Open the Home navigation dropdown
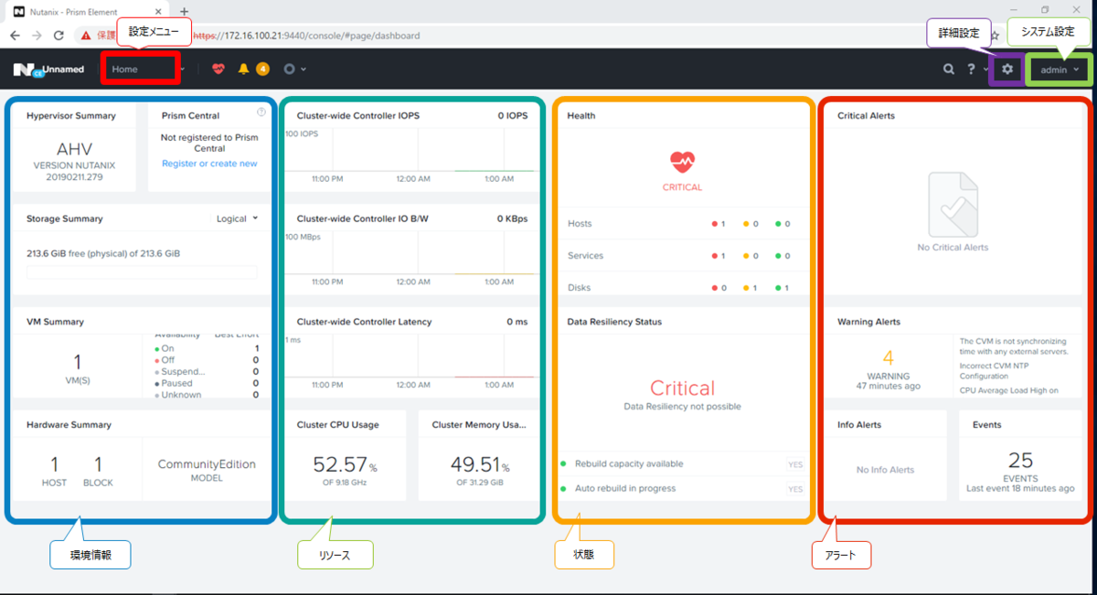This screenshot has width=1097, height=595. (x=147, y=69)
